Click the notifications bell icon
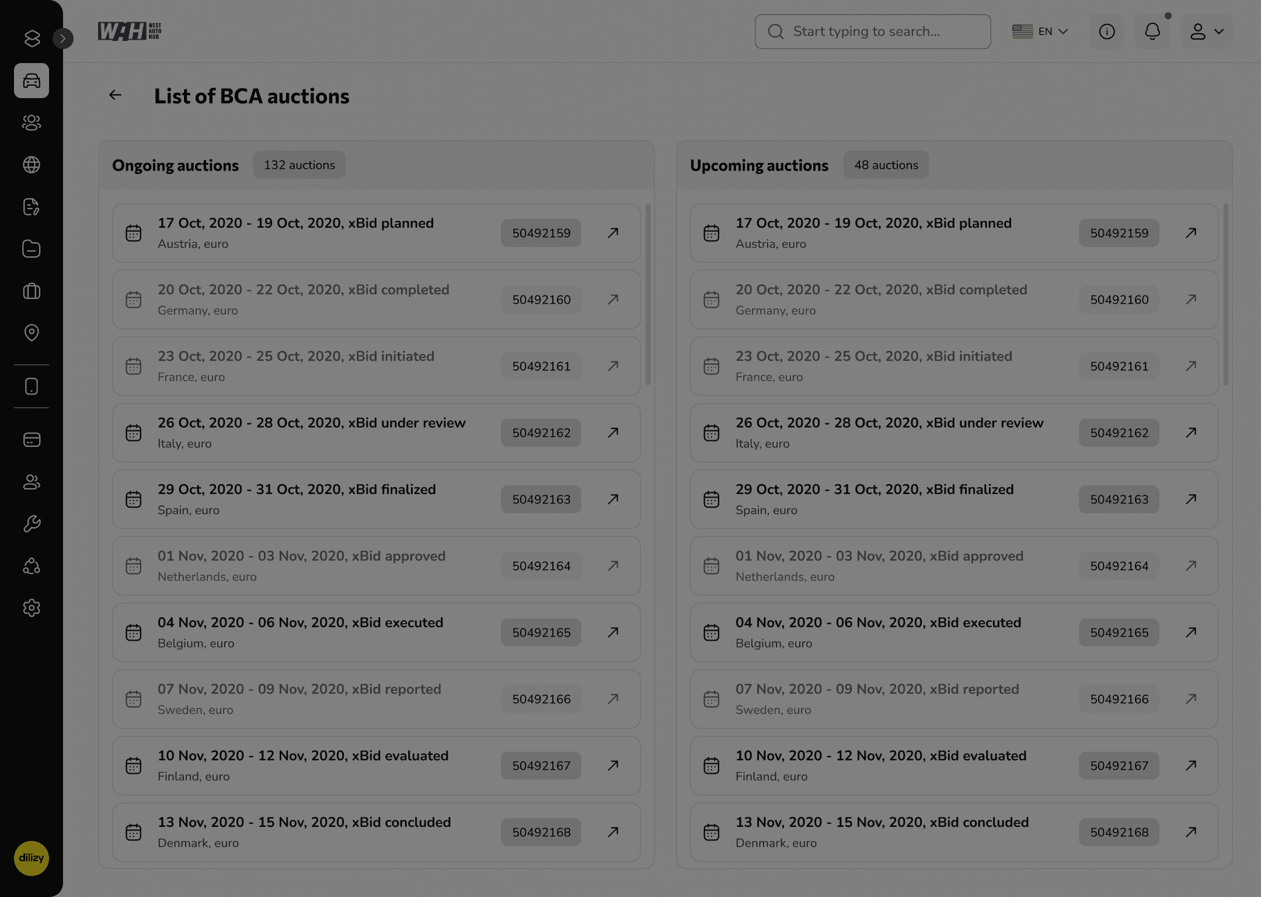Viewport: 1261px width, 897px height. [x=1152, y=32]
